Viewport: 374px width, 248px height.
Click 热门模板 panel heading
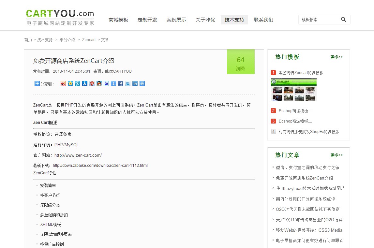pyautogui.click(x=287, y=57)
